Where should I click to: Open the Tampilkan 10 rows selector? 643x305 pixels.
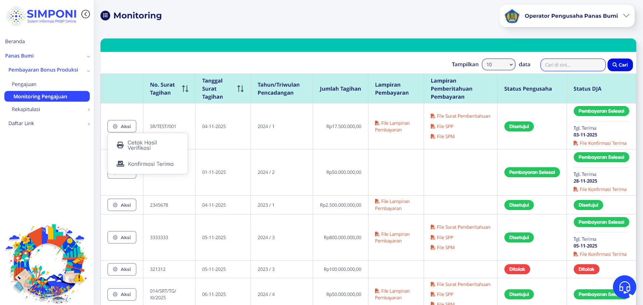coord(498,65)
